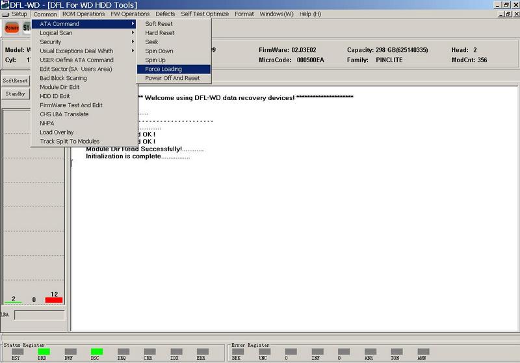Expand the Logical Scan submenu
520x363 pixels.
84,32
